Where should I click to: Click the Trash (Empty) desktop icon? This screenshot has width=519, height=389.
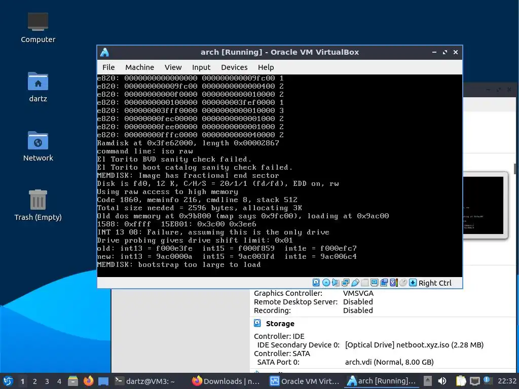coord(38,205)
